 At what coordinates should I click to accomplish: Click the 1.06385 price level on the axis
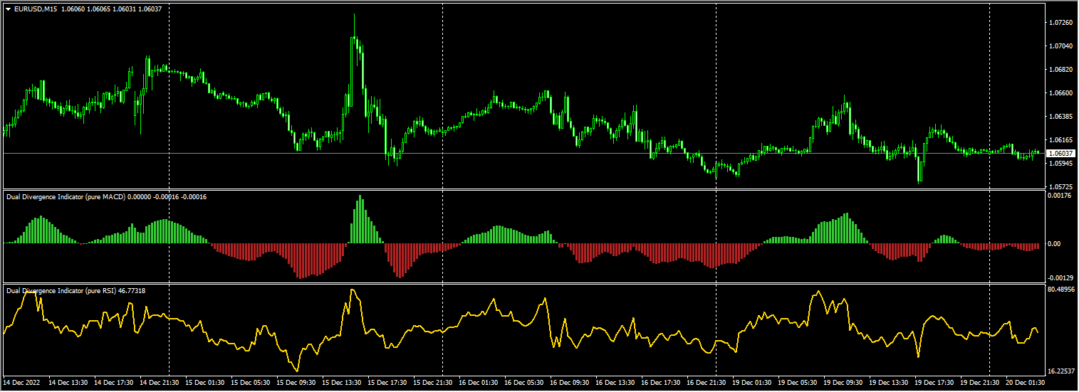[x=1061, y=117]
